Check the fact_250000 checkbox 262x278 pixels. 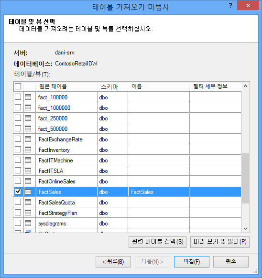(x=18, y=118)
